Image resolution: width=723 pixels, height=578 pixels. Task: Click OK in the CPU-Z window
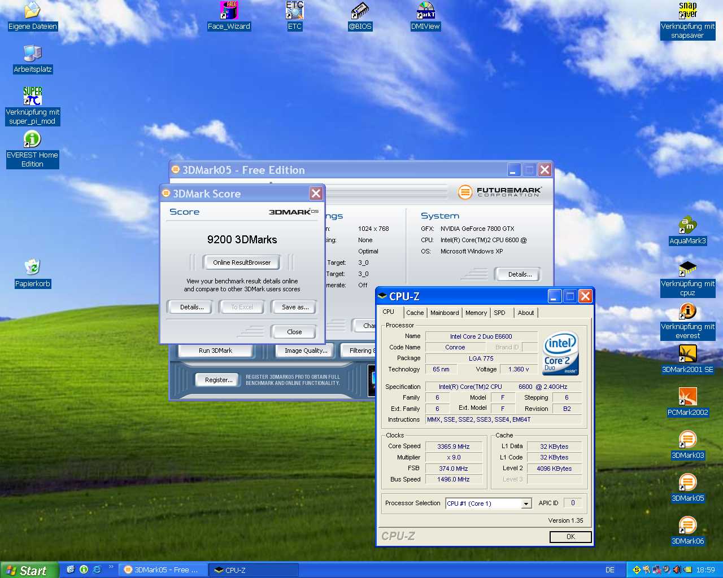coord(570,537)
